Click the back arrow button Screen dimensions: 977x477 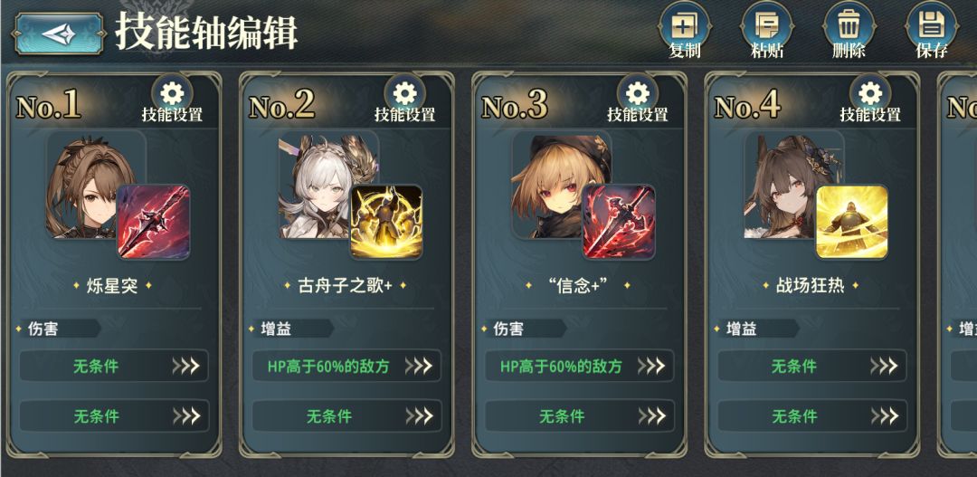pos(59,33)
